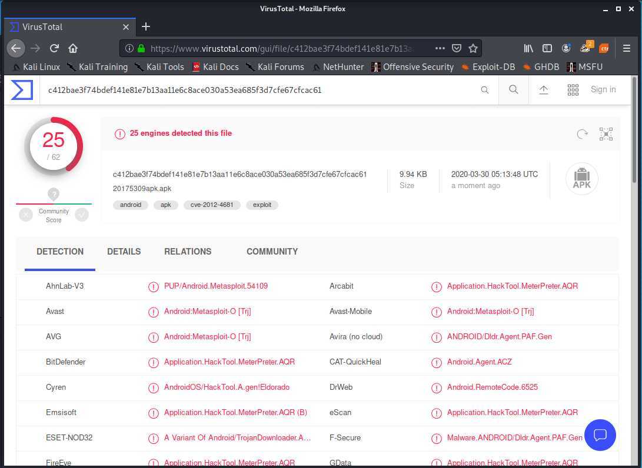Go back with the browser back arrow

[16, 48]
